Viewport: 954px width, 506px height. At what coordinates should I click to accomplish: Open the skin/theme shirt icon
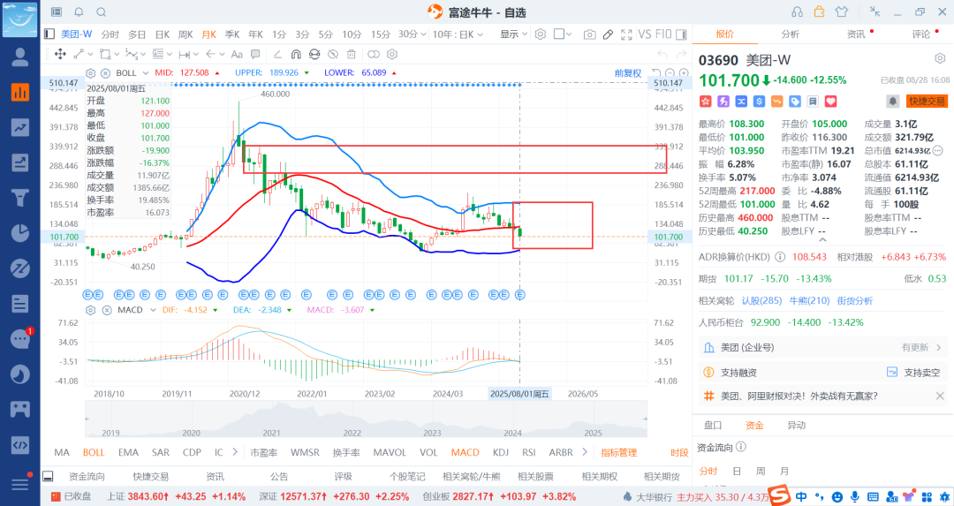[842, 11]
